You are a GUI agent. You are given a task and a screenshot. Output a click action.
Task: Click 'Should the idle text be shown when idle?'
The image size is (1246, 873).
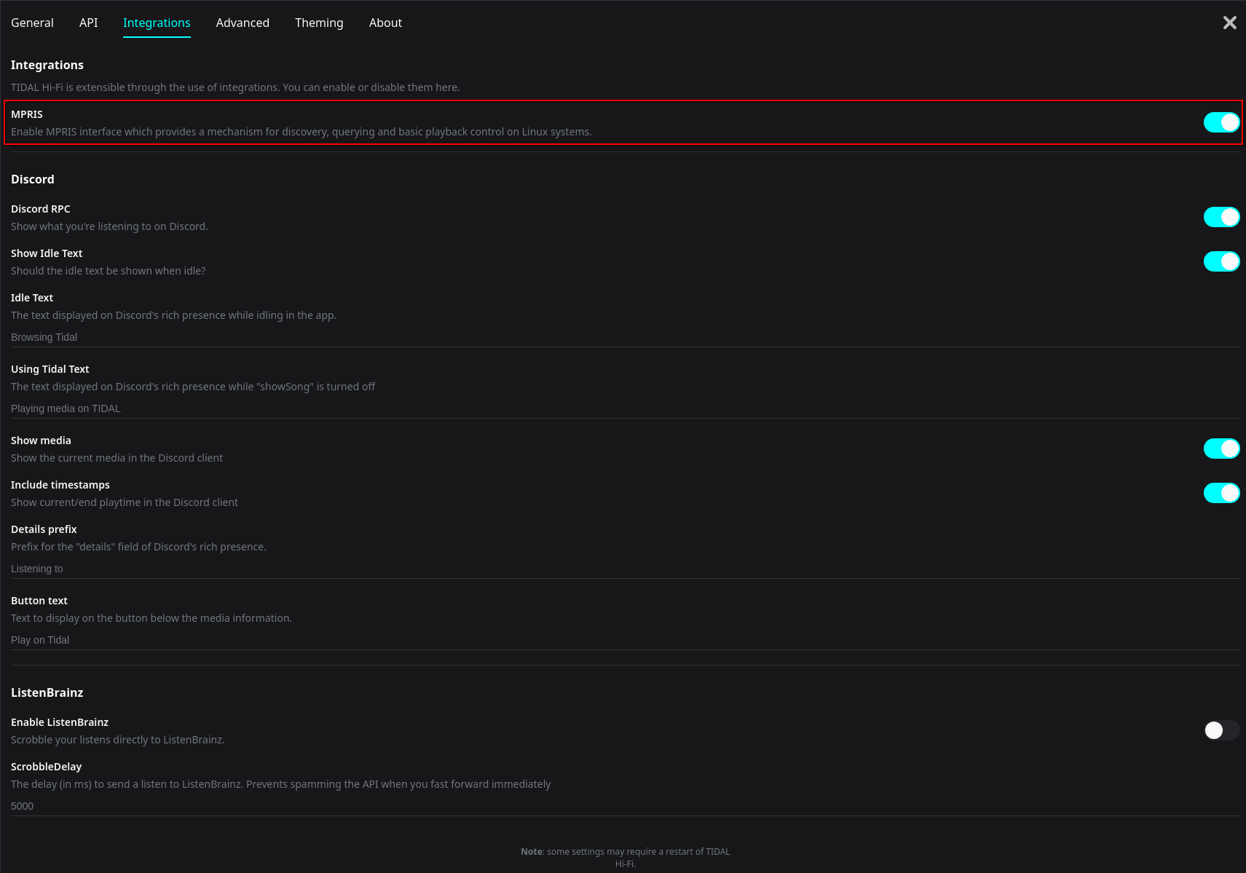pos(109,271)
